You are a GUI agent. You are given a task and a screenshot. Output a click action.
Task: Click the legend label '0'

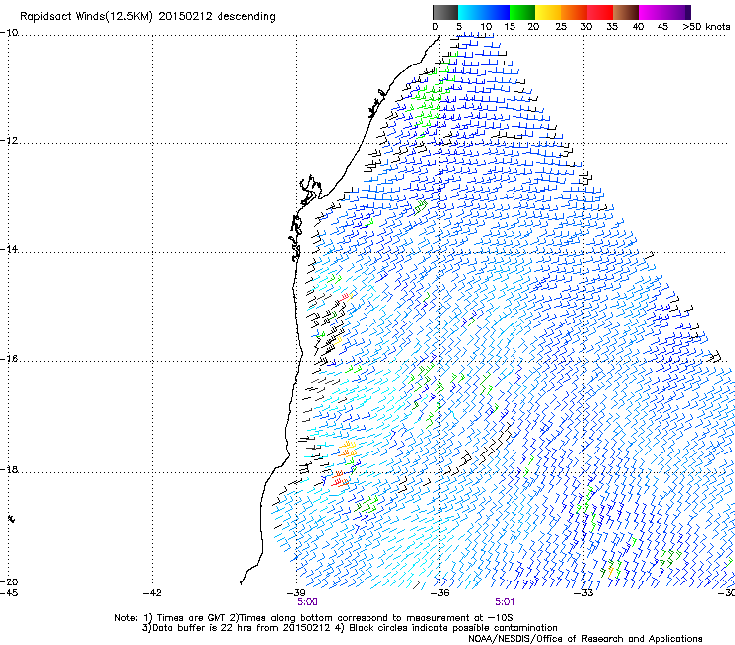tap(435, 27)
